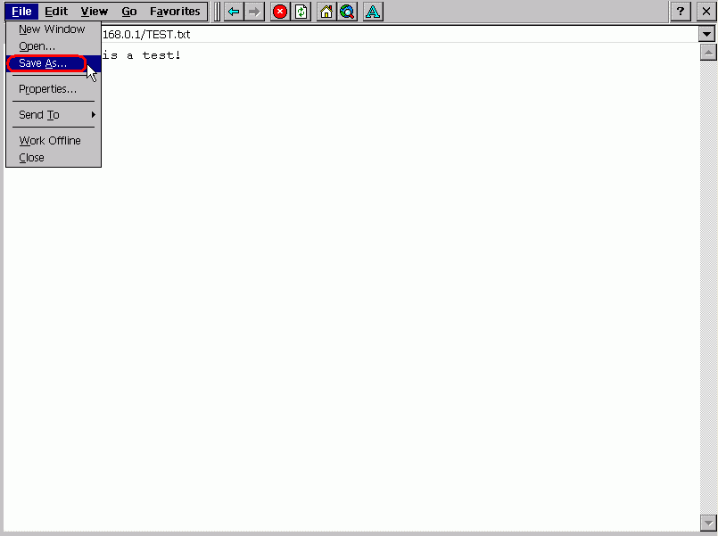The image size is (718, 536).
Task: Choose Save As... in File menu
Action: [x=54, y=63]
